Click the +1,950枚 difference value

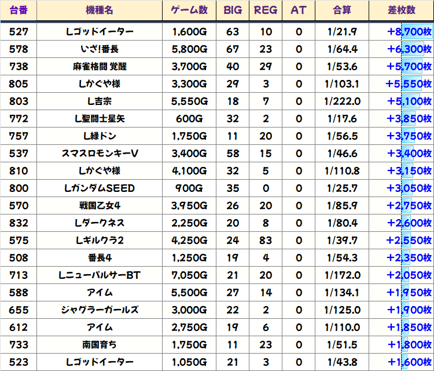point(409,293)
